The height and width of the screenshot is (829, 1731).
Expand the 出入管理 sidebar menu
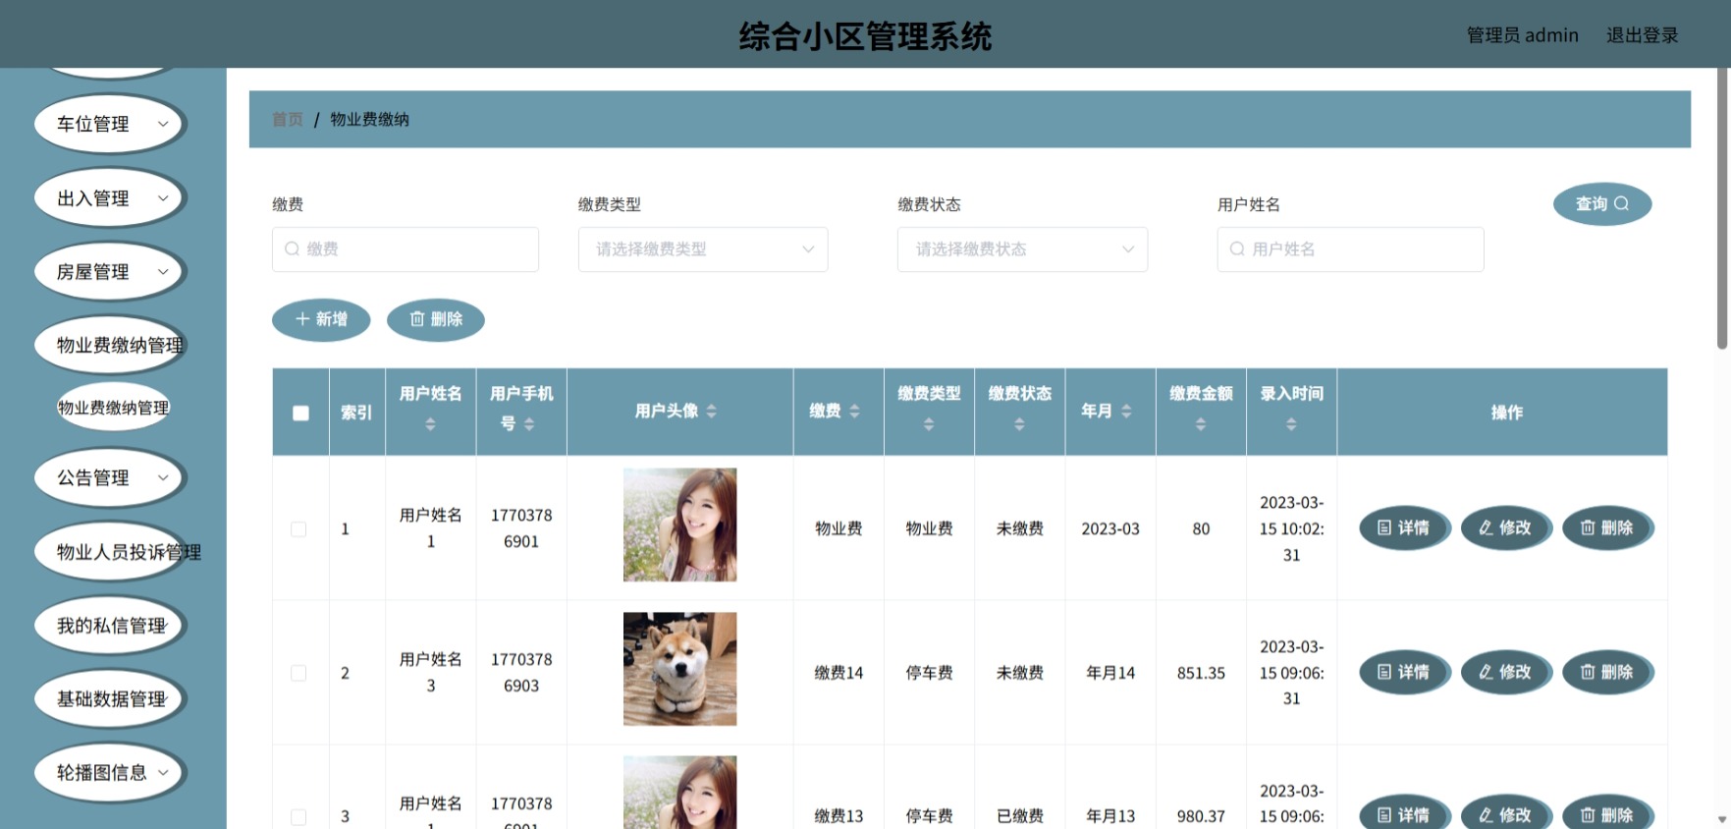pos(110,198)
